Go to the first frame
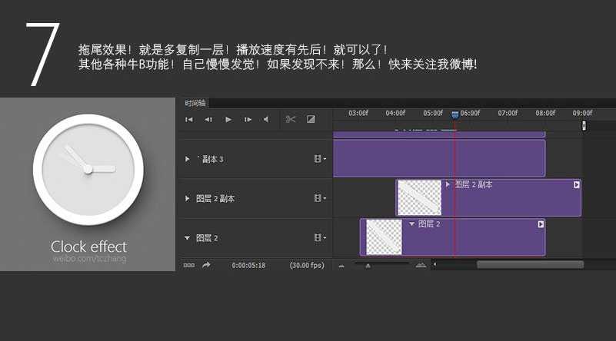Image resolution: width=616 pixels, height=341 pixels. click(189, 120)
